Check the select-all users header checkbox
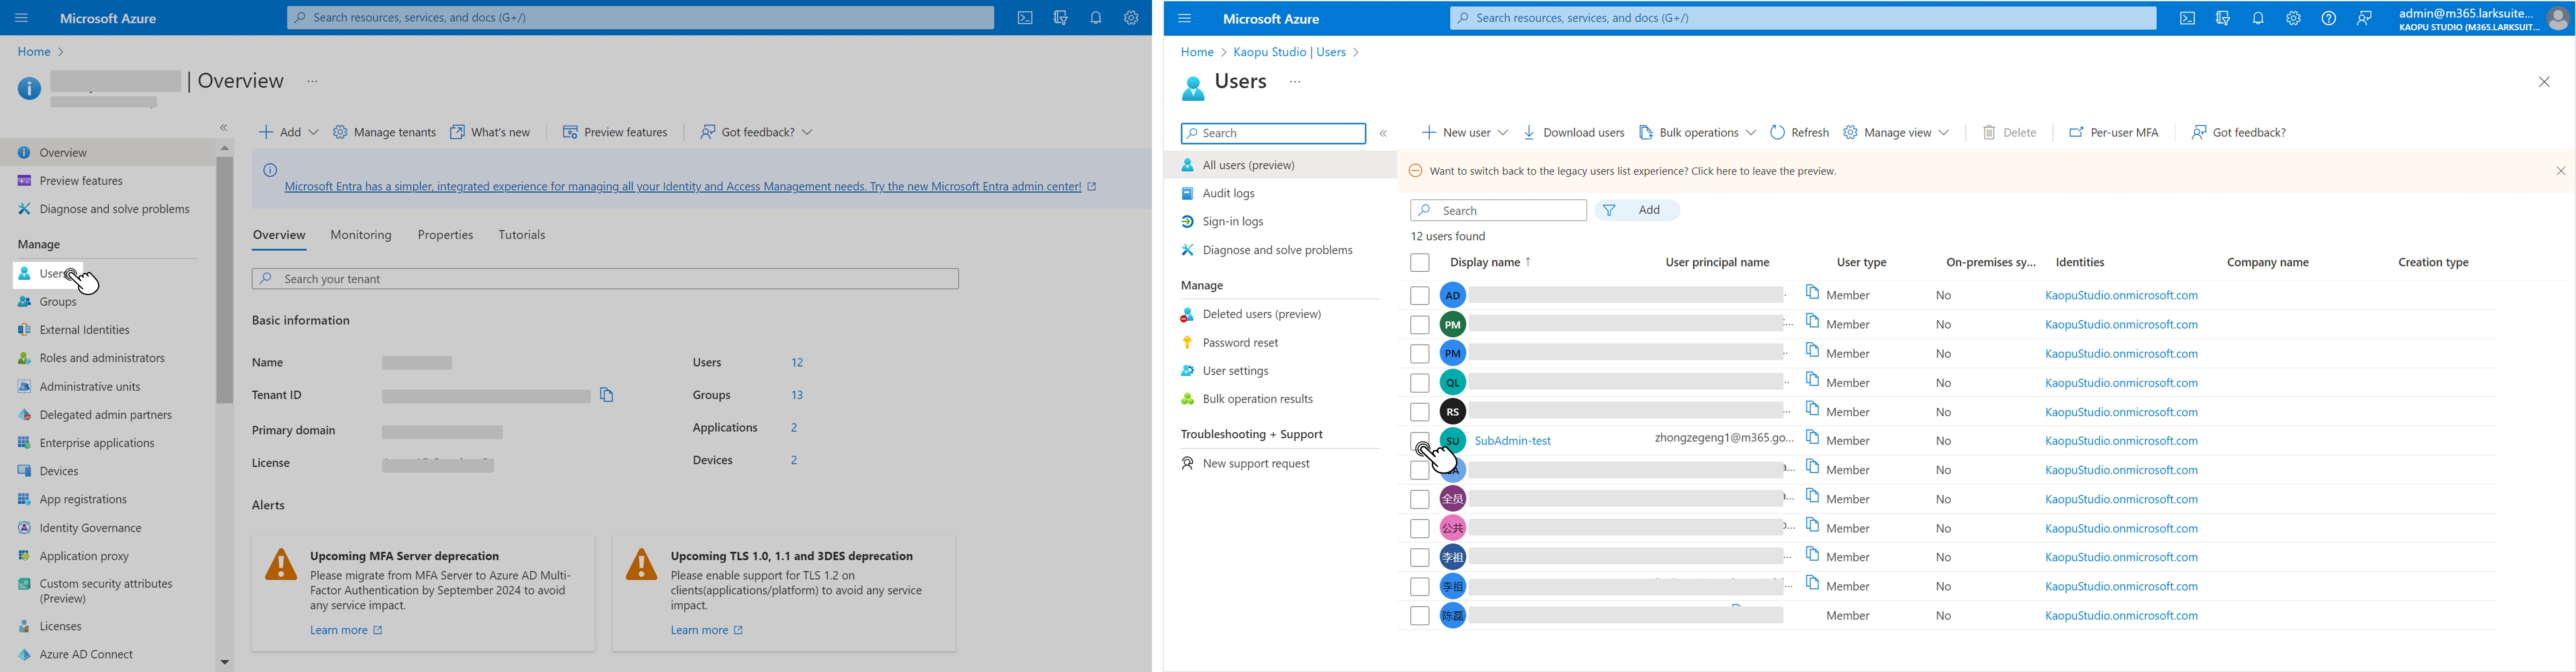 pos(1419,262)
